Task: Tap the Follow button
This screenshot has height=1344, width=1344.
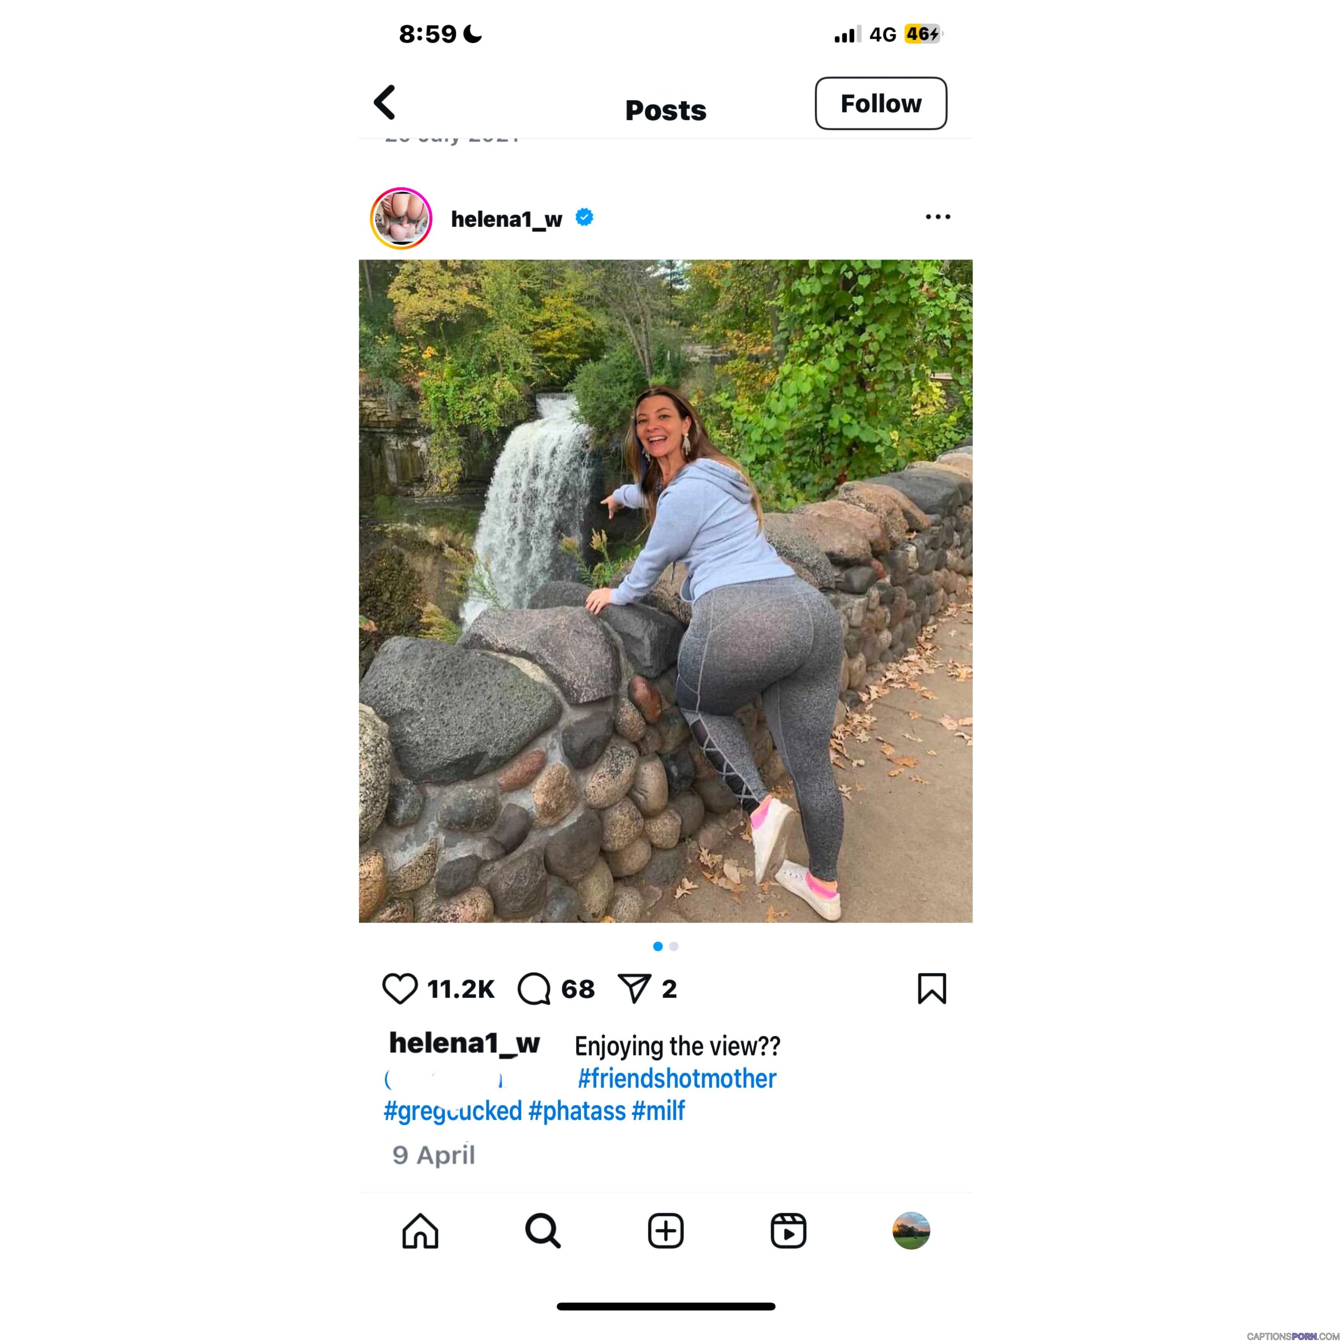Action: click(881, 104)
